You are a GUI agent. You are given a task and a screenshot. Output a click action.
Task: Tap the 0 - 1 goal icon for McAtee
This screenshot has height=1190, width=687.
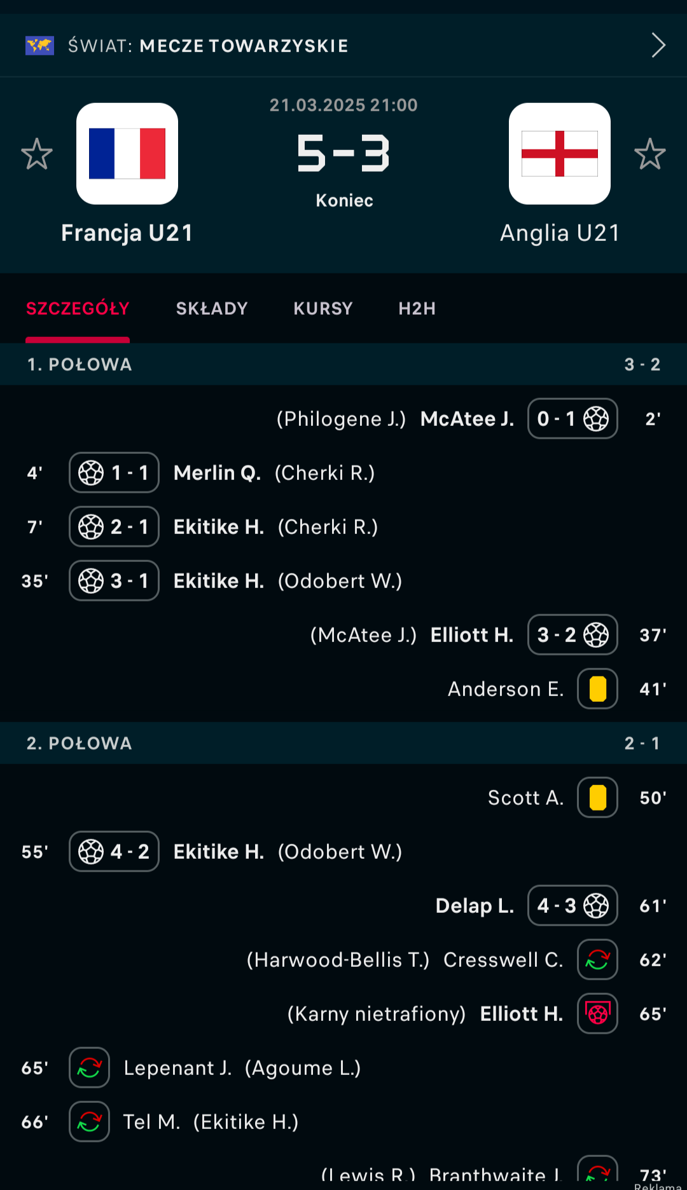pos(572,418)
